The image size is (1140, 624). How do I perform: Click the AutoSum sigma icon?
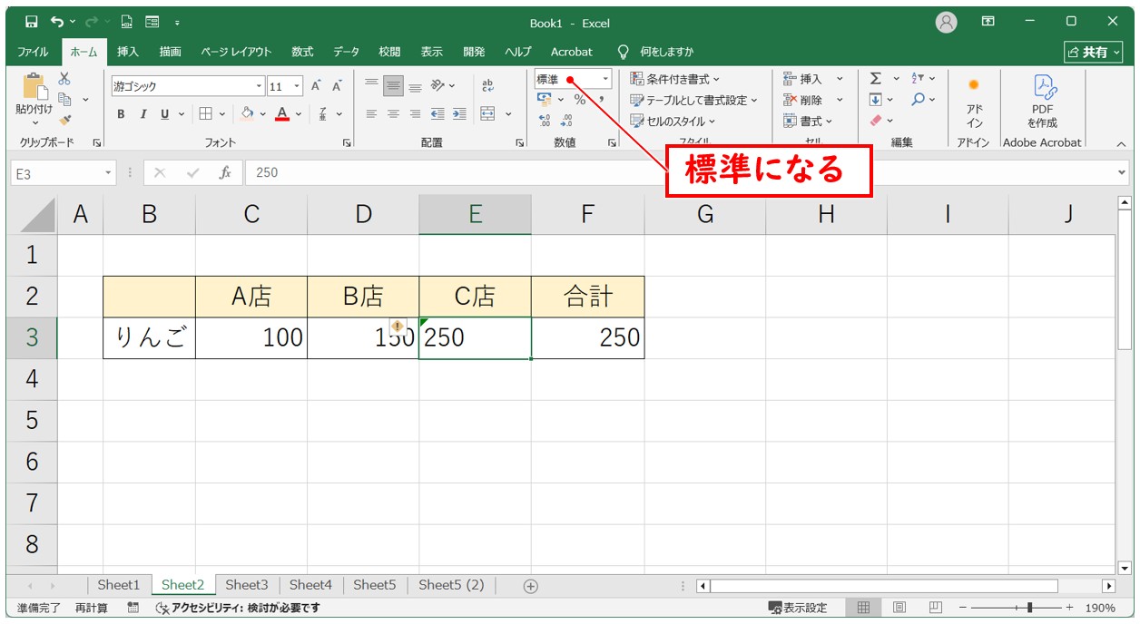point(876,79)
